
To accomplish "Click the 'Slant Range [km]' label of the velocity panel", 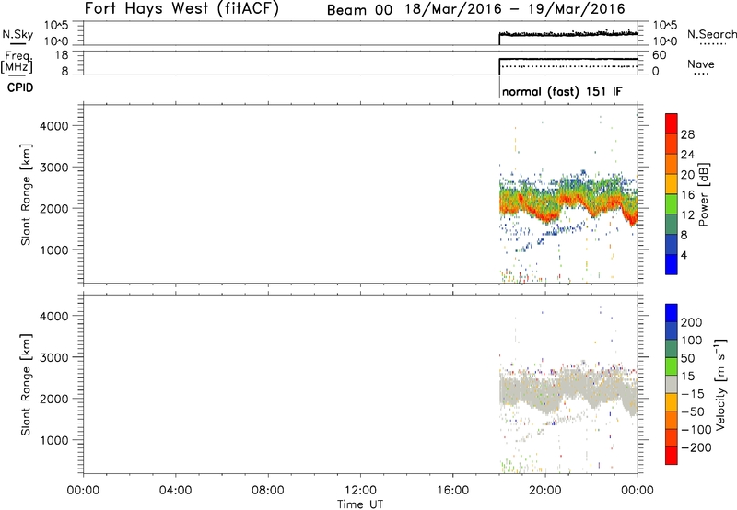I will tap(26, 385).
